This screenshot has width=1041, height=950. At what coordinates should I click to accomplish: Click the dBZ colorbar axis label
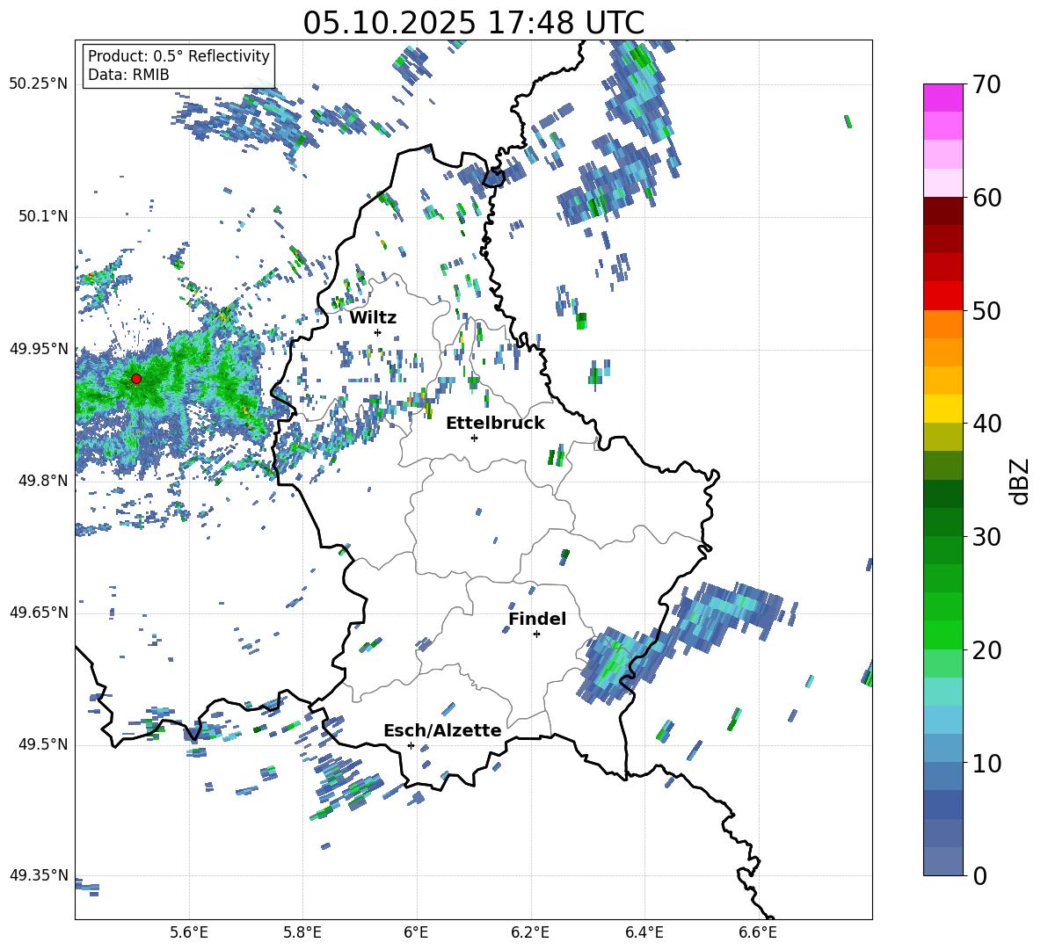click(1020, 481)
